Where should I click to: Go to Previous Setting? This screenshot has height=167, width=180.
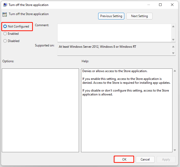click(x=111, y=16)
